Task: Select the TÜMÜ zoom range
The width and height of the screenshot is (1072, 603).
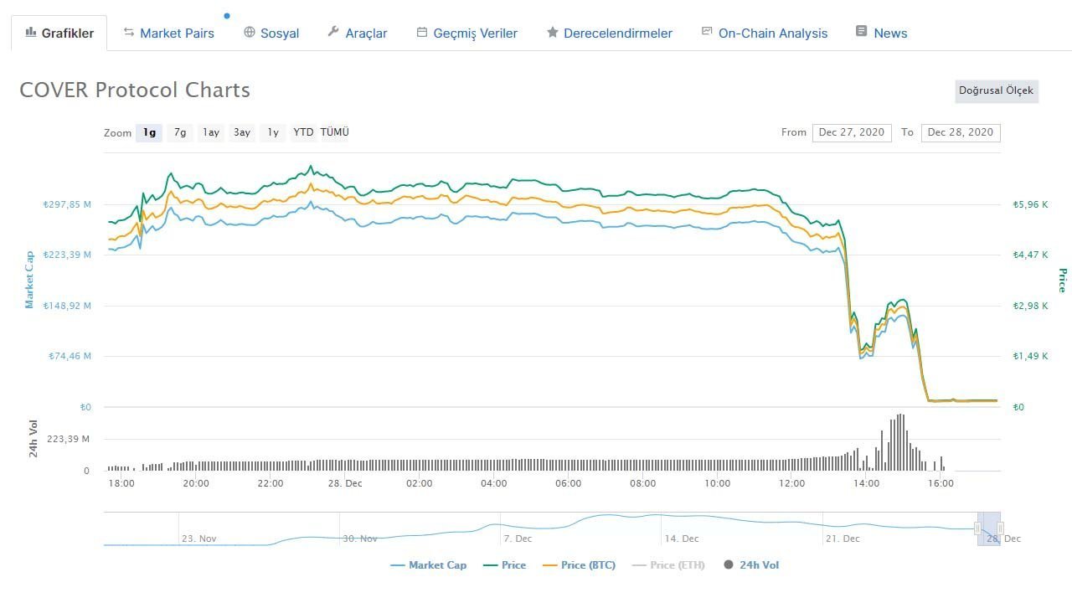Action: (x=334, y=132)
